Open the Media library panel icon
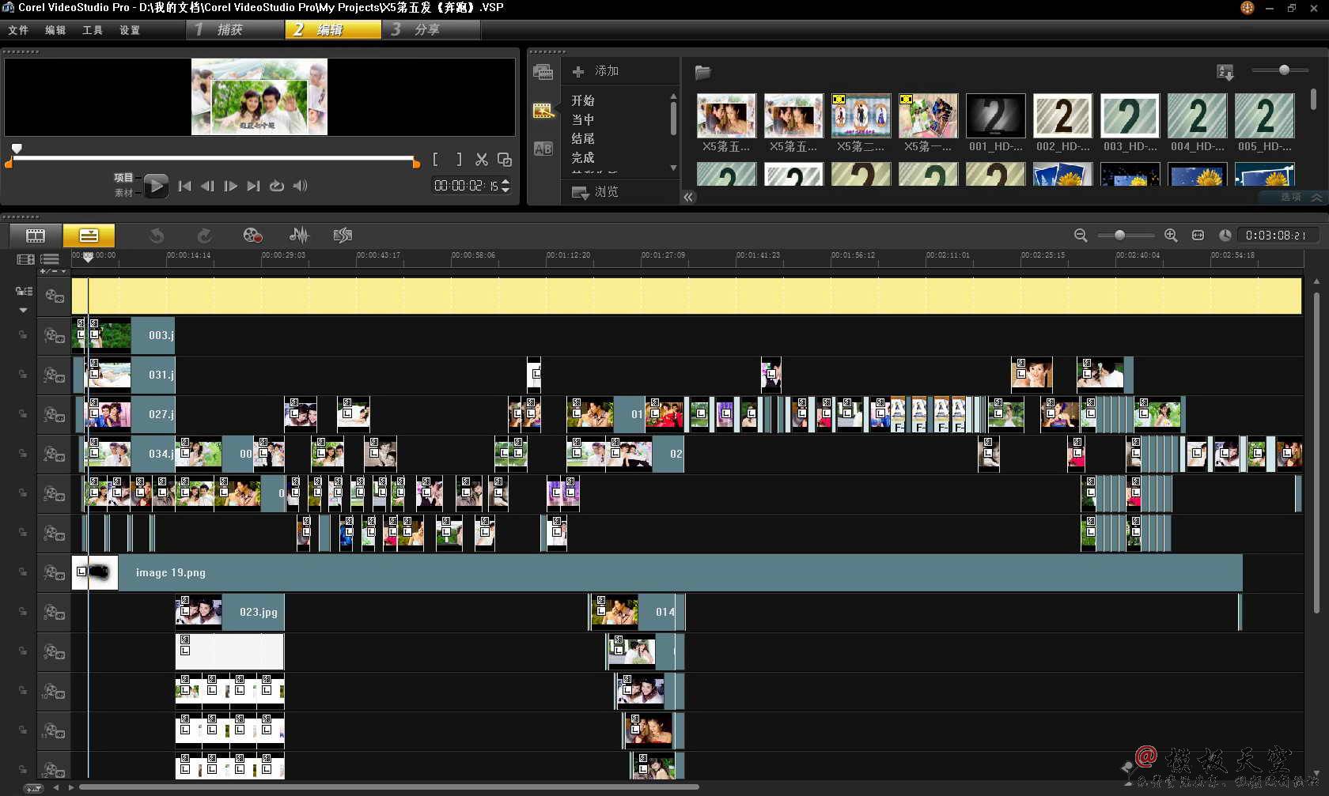 [543, 72]
